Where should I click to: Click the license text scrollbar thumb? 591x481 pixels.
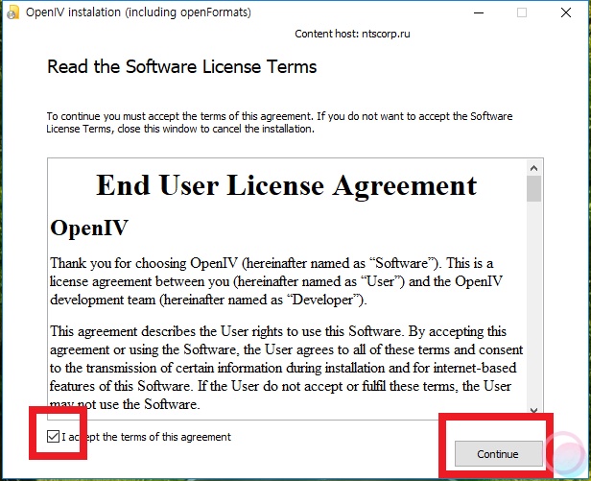pos(533,188)
